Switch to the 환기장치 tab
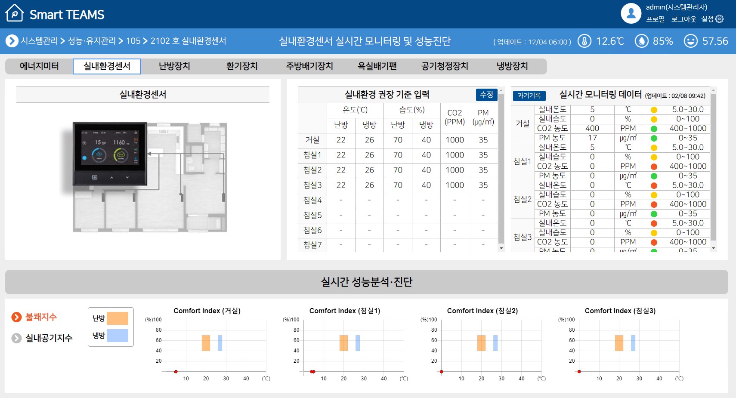This screenshot has height=398, width=736. 242,66
